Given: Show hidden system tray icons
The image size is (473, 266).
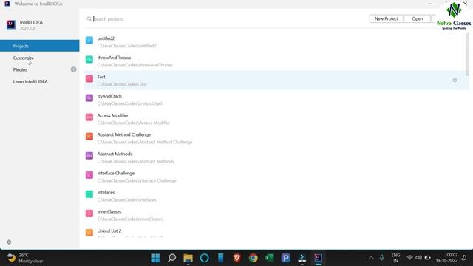Looking at the screenshot, I should (371, 258).
